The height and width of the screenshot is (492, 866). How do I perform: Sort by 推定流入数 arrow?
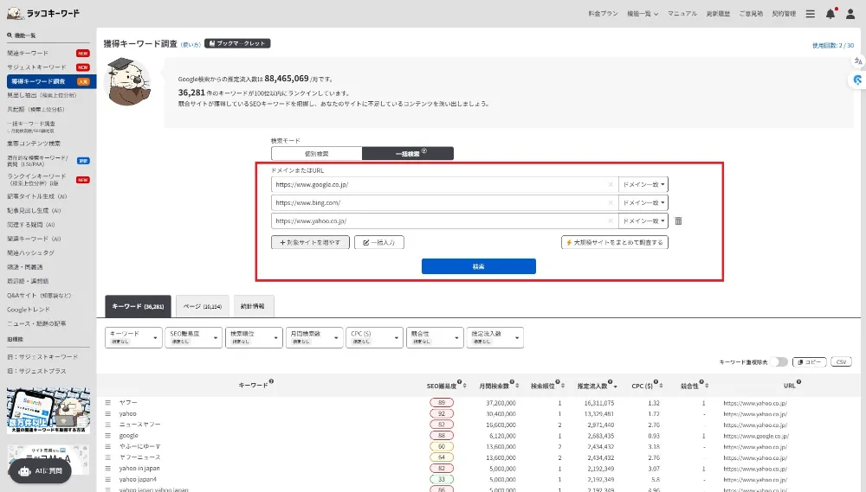tap(615, 387)
